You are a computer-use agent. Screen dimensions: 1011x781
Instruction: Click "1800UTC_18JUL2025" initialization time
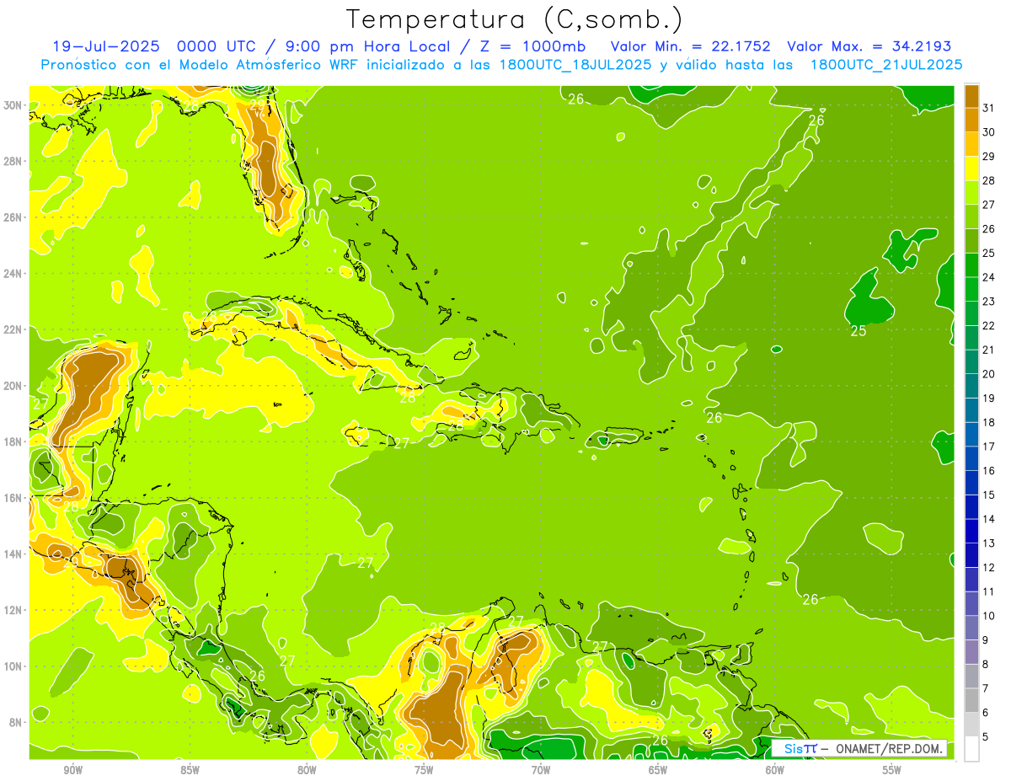(x=575, y=65)
